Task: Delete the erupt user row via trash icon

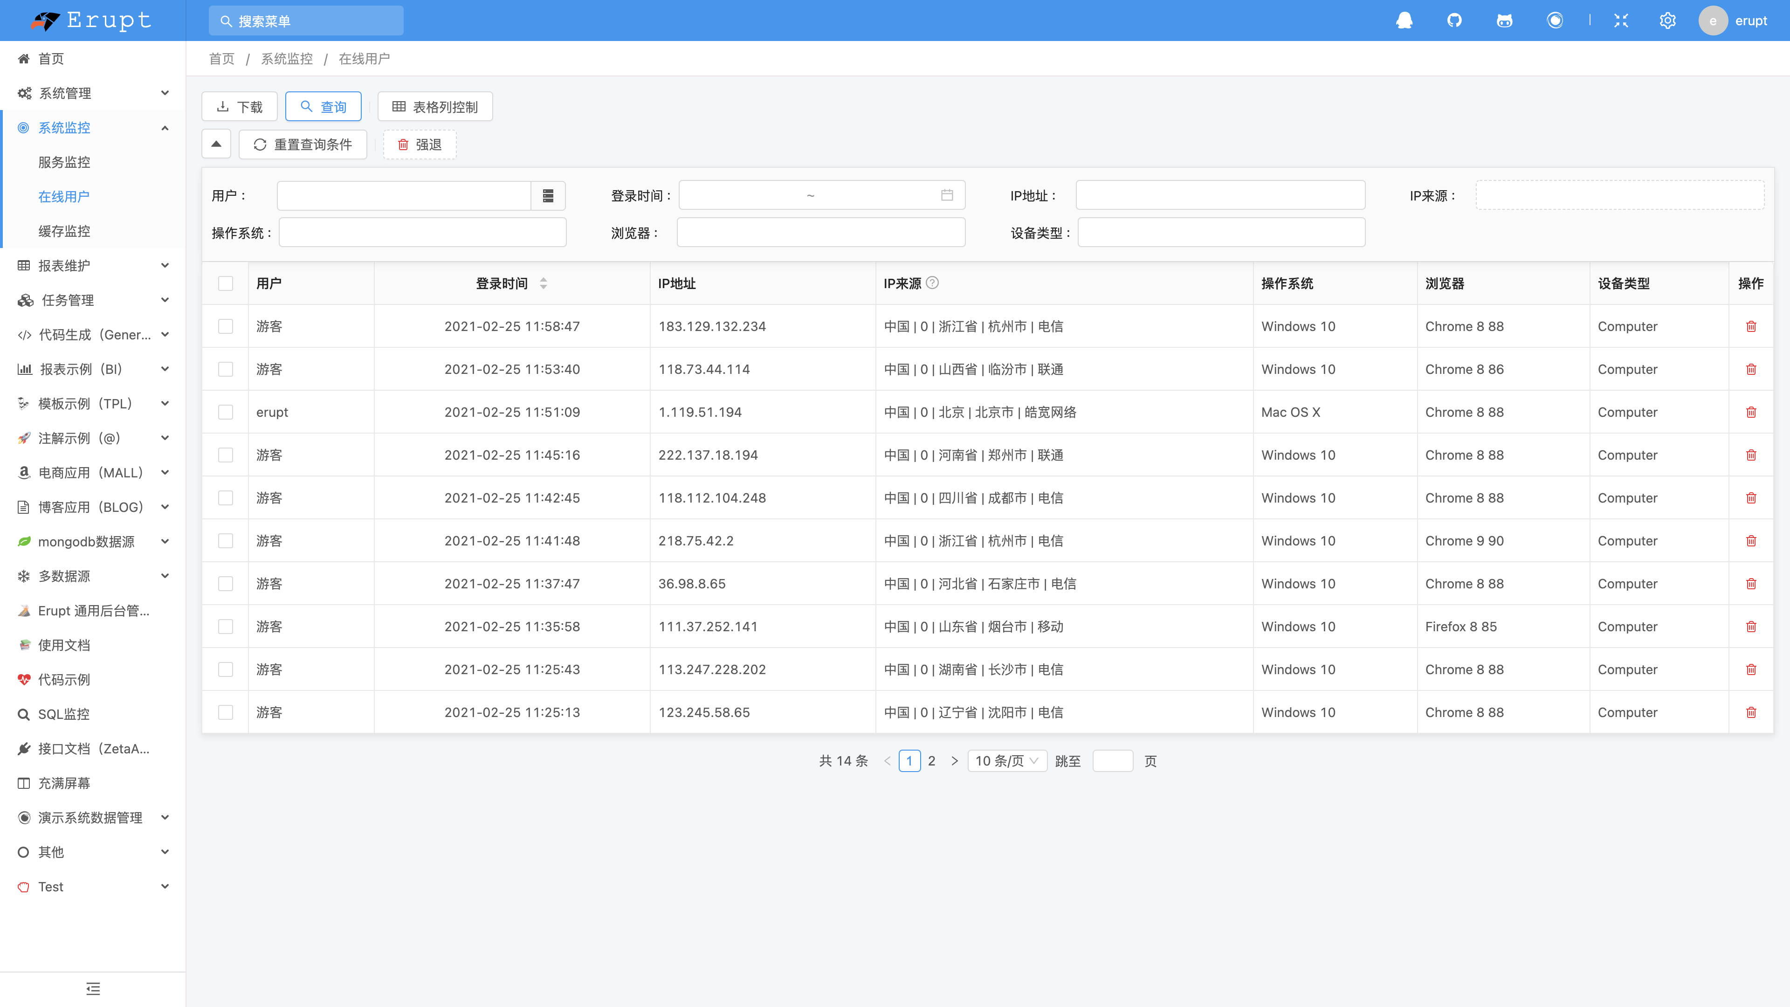Action: pyautogui.click(x=1751, y=412)
